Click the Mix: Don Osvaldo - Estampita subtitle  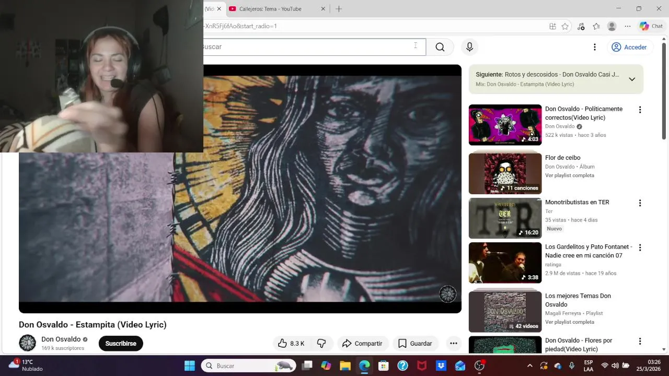pos(525,84)
